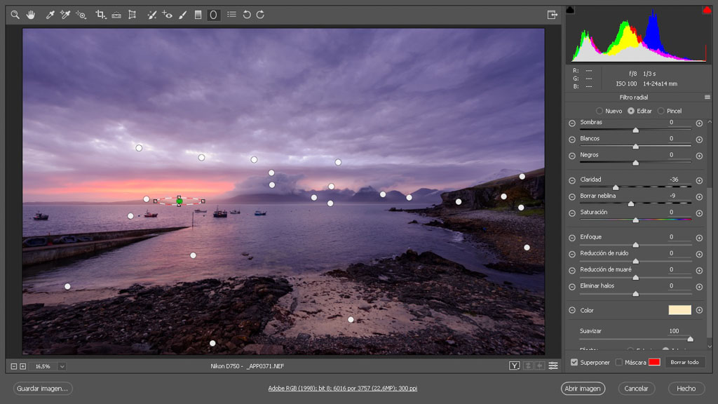Open the Color swatch picker
The width and height of the screenshot is (718, 404).
point(679,310)
